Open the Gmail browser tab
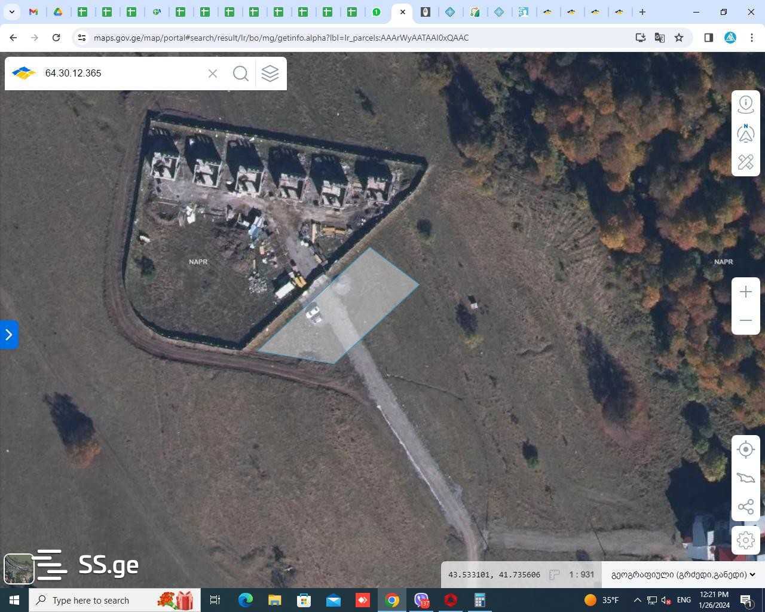 pyautogui.click(x=33, y=12)
